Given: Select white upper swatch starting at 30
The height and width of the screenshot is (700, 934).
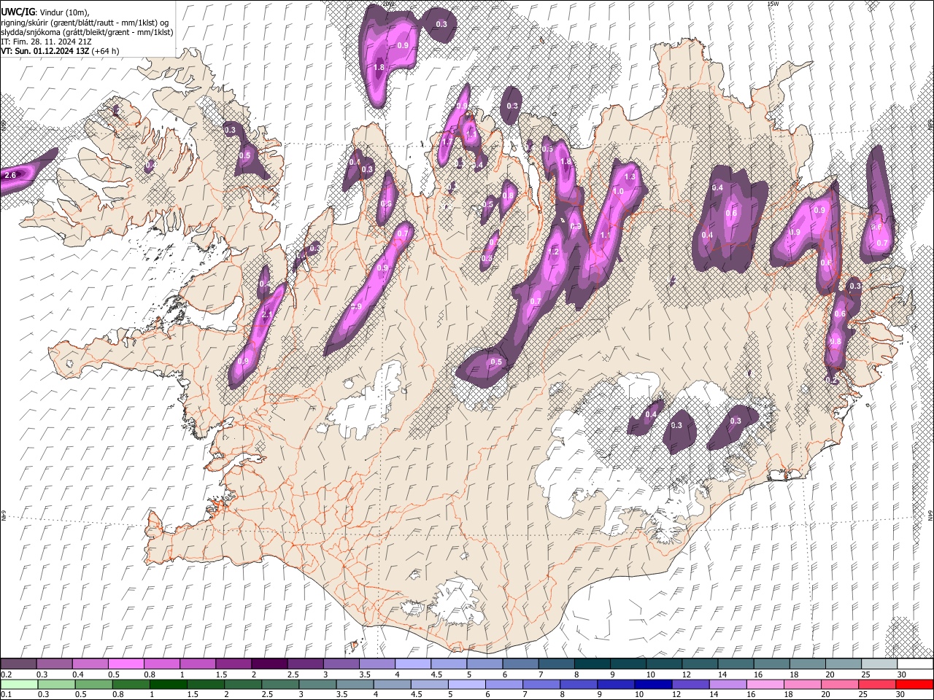Looking at the screenshot, I should [915, 664].
